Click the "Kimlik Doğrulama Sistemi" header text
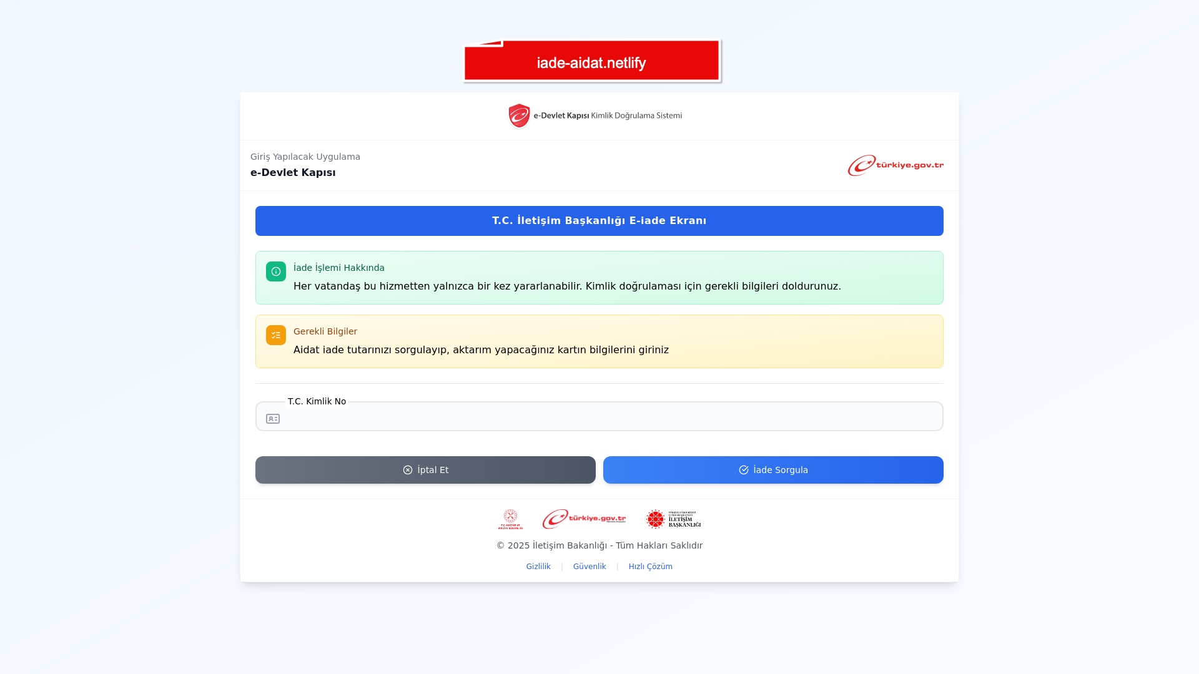Viewport: 1199px width, 674px height. (x=636, y=115)
